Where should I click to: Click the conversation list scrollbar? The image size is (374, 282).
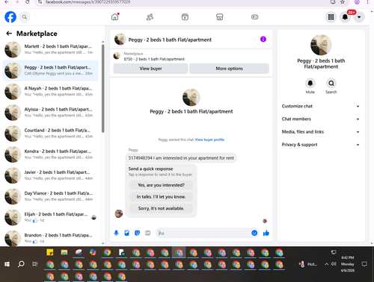tap(103, 89)
